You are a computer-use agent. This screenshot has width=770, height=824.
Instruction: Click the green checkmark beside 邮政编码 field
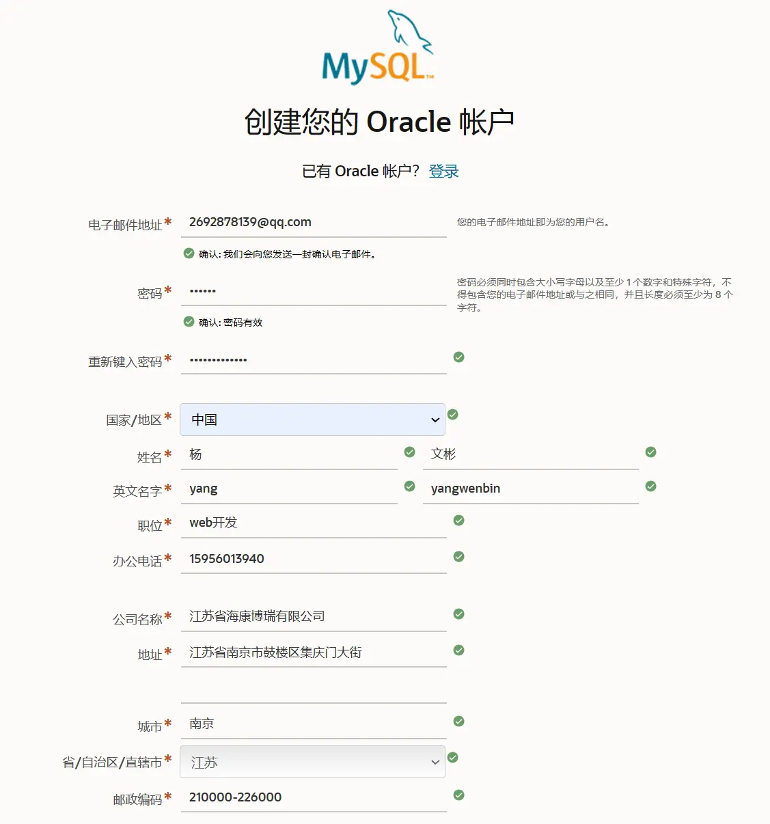pyautogui.click(x=459, y=795)
